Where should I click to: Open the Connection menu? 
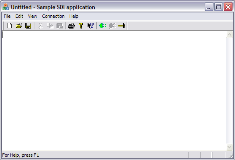pyautogui.click(x=53, y=16)
